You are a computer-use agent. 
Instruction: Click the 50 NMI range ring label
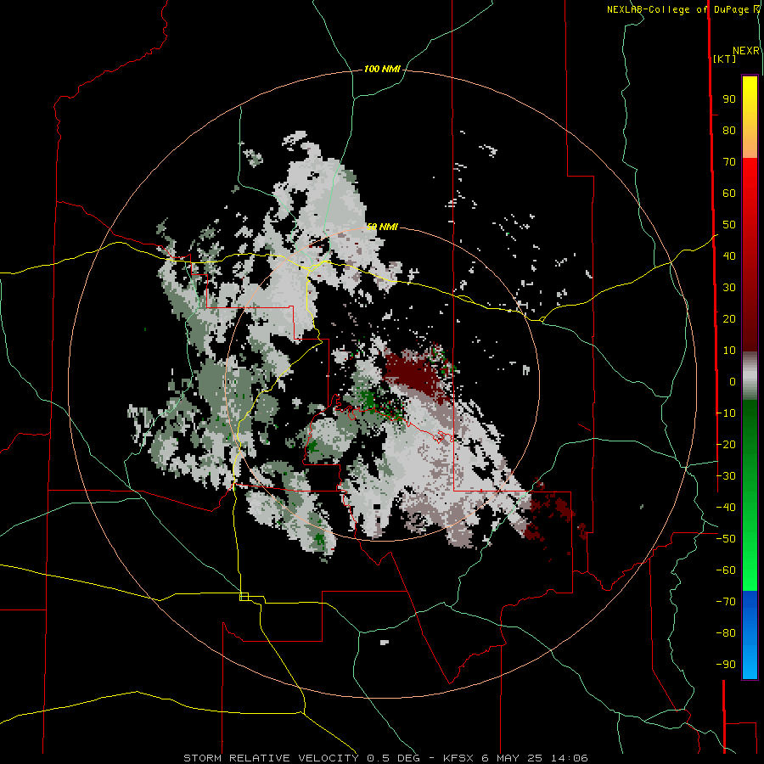pos(382,227)
